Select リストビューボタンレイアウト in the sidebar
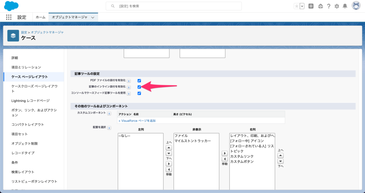The width and height of the screenshot is (365, 193). 34,182
